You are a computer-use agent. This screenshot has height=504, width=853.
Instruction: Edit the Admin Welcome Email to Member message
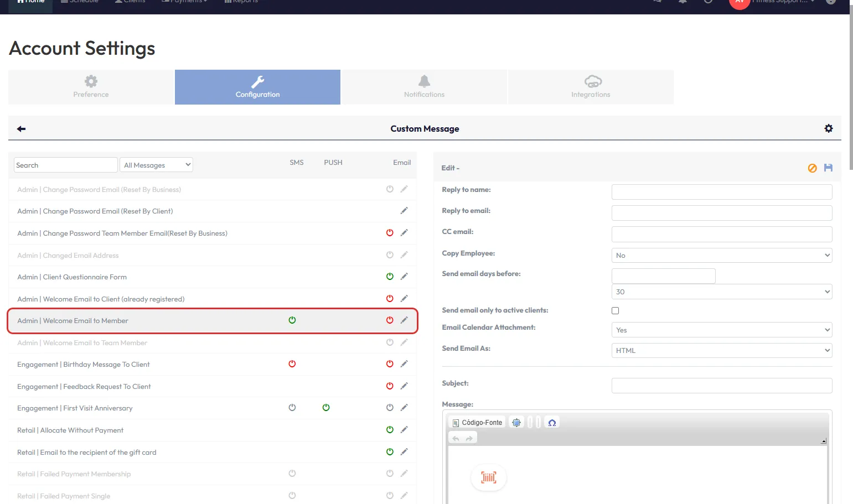pos(404,320)
